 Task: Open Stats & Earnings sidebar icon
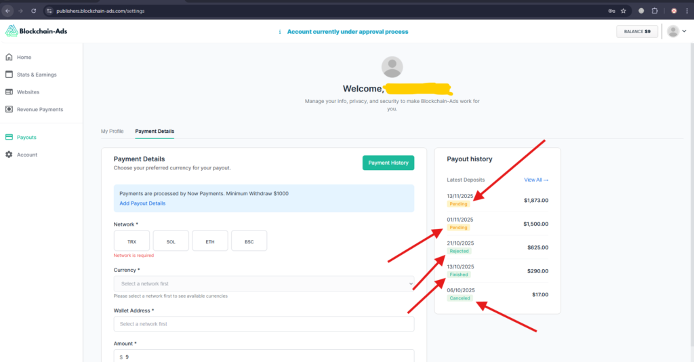click(9, 75)
